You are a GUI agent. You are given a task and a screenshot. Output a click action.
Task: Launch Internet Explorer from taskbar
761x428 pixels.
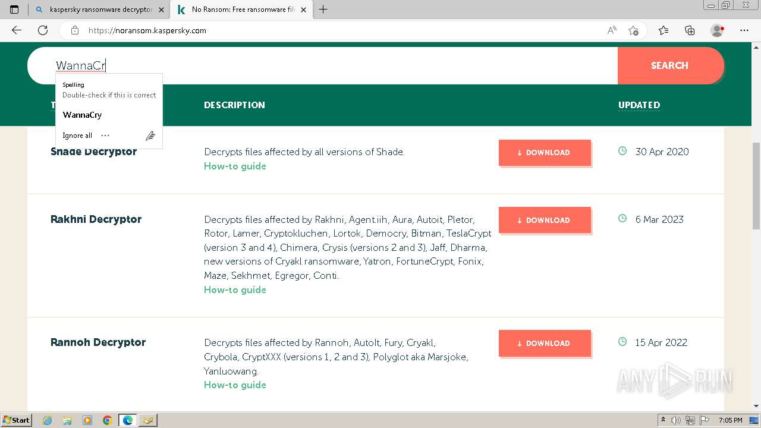click(48, 420)
